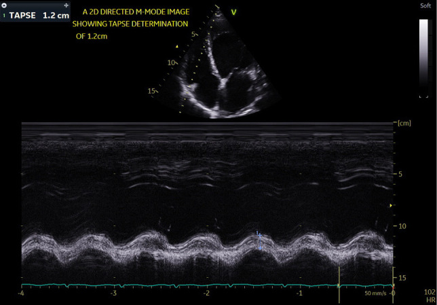Click the [cm] depth unit label
Image resolution: width=437 pixels, height=305 pixels.
[403, 124]
